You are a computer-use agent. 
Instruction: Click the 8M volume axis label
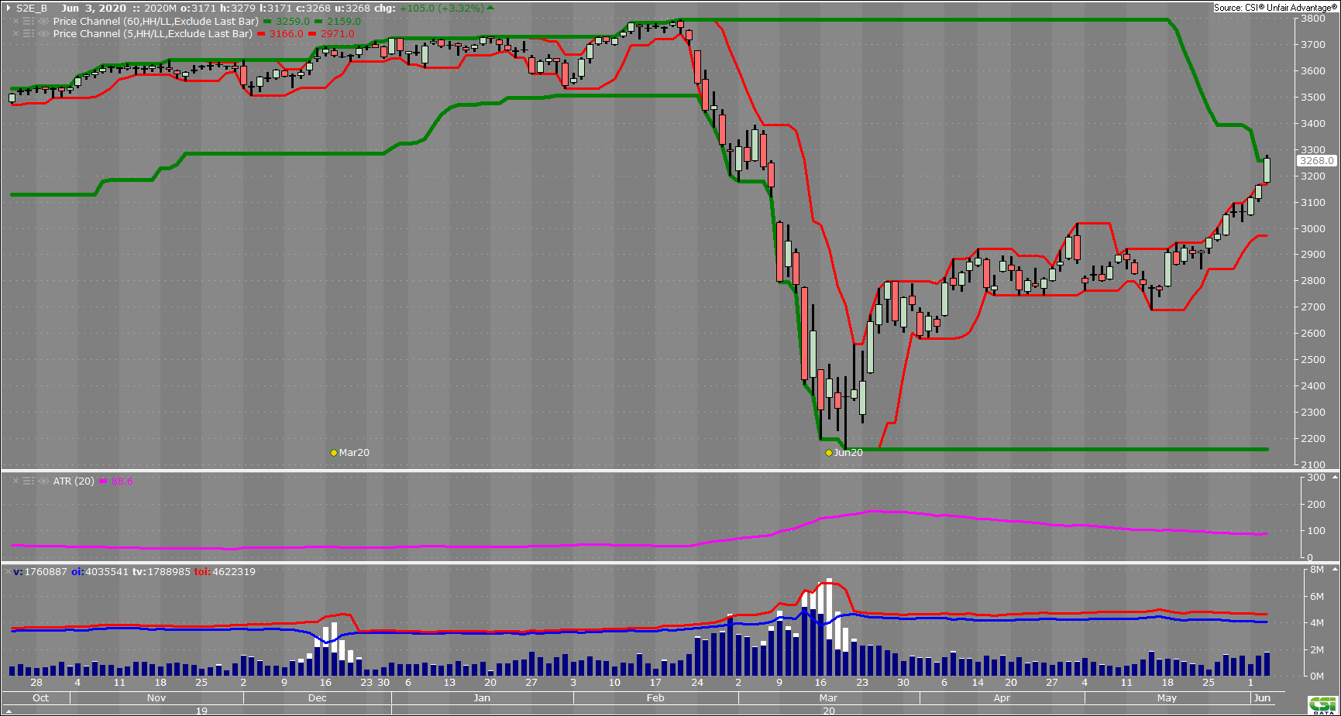point(1317,569)
